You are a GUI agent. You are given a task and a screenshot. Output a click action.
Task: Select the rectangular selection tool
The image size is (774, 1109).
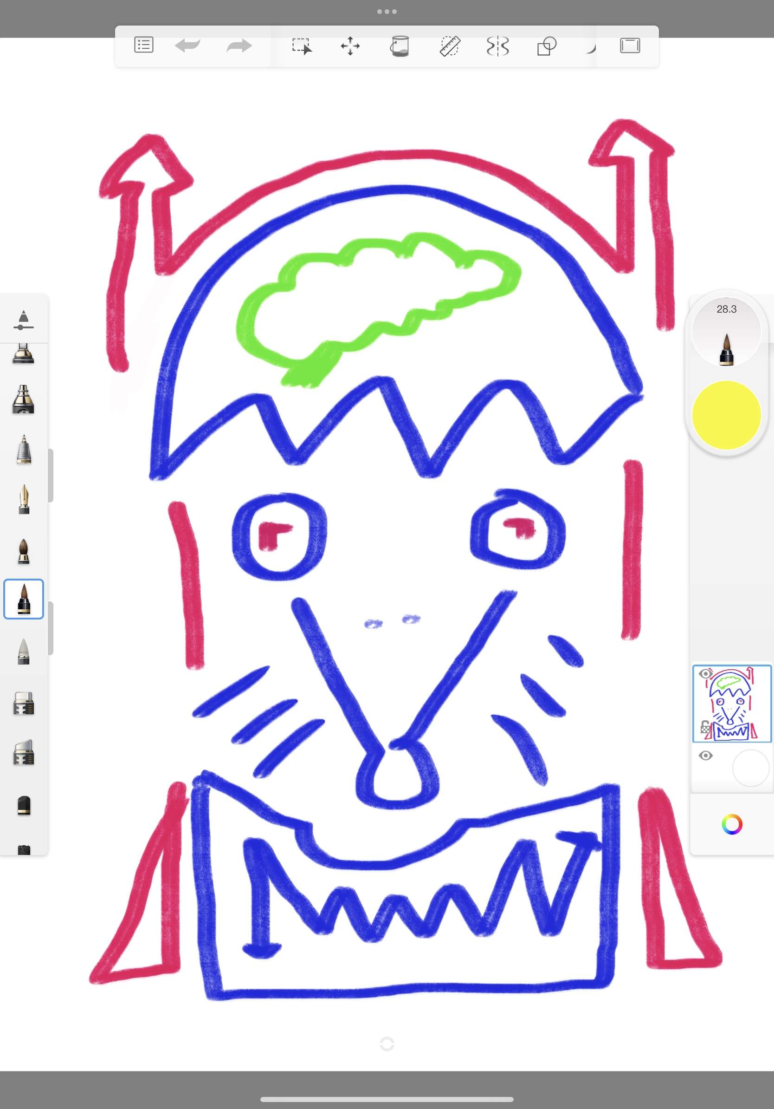pyautogui.click(x=302, y=46)
